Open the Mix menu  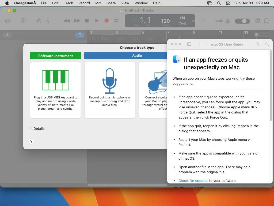click(98, 3)
